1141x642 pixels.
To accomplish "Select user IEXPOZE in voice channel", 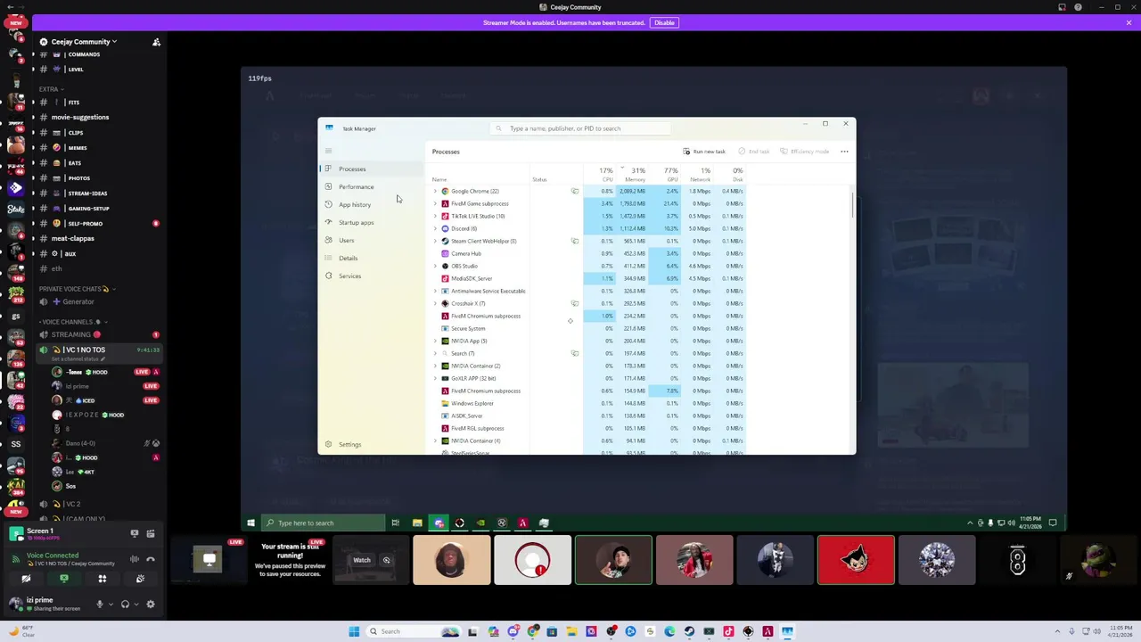I will pyautogui.click(x=90, y=415).
